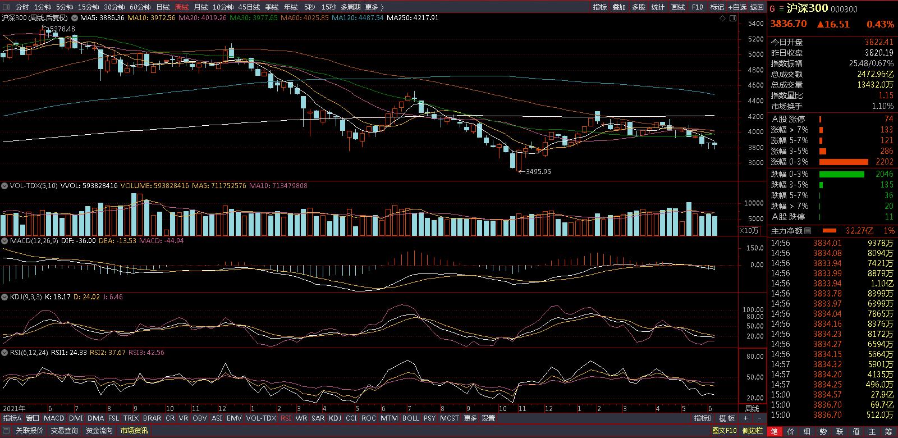Zoom out chart with the minus button
This screenshot has height=438, width=898.
tap(759, 418)
